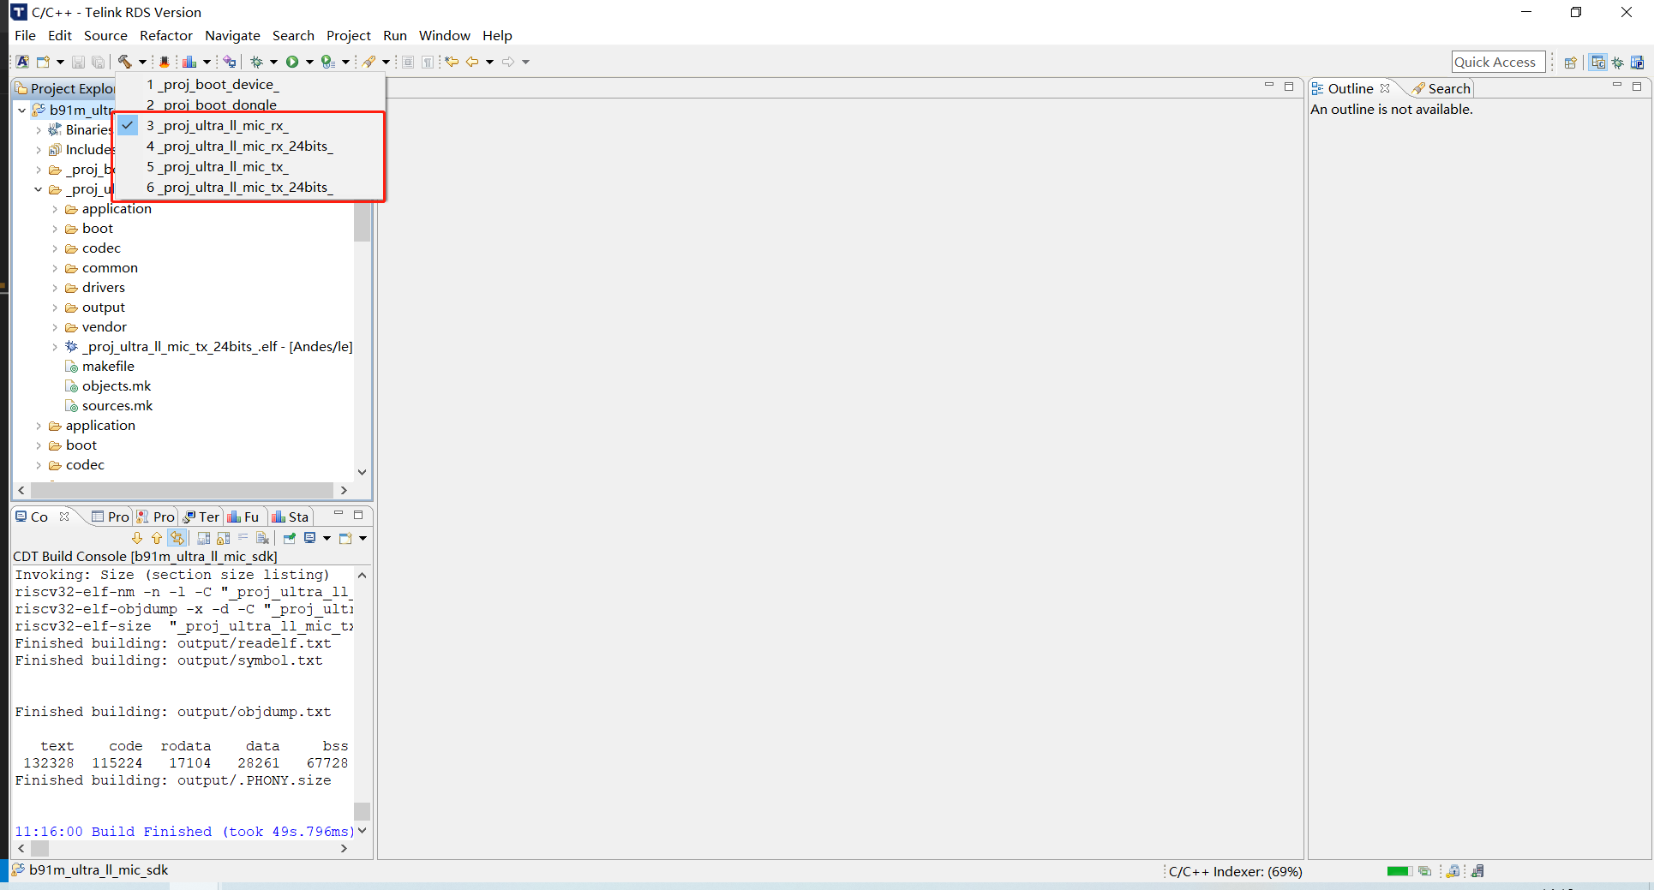Select checked configuration 3 _proj_ultra_ll_mic_rx_
Screen dimensions: 1654x890
pyautogui.click(x=249, y=125)
